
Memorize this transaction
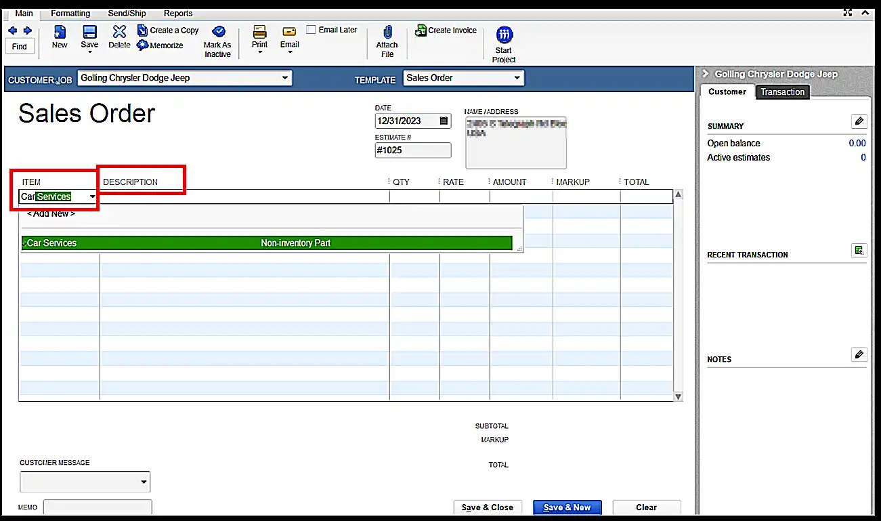(x=160, y=45)
